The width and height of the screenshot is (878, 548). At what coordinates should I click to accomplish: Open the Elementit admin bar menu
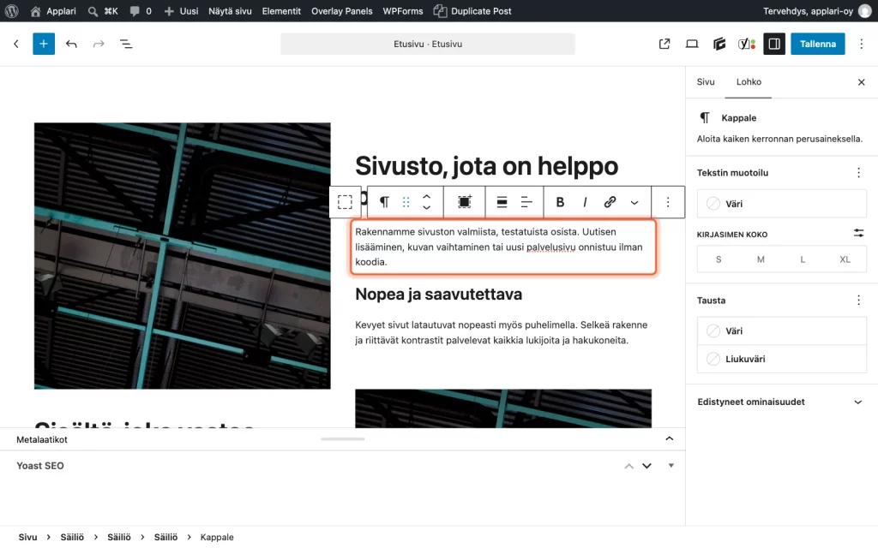coord(281,11)
